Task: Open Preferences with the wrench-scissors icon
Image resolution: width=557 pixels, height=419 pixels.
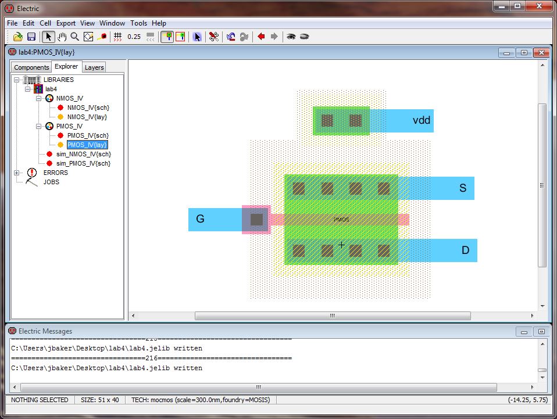Action: 214,37
